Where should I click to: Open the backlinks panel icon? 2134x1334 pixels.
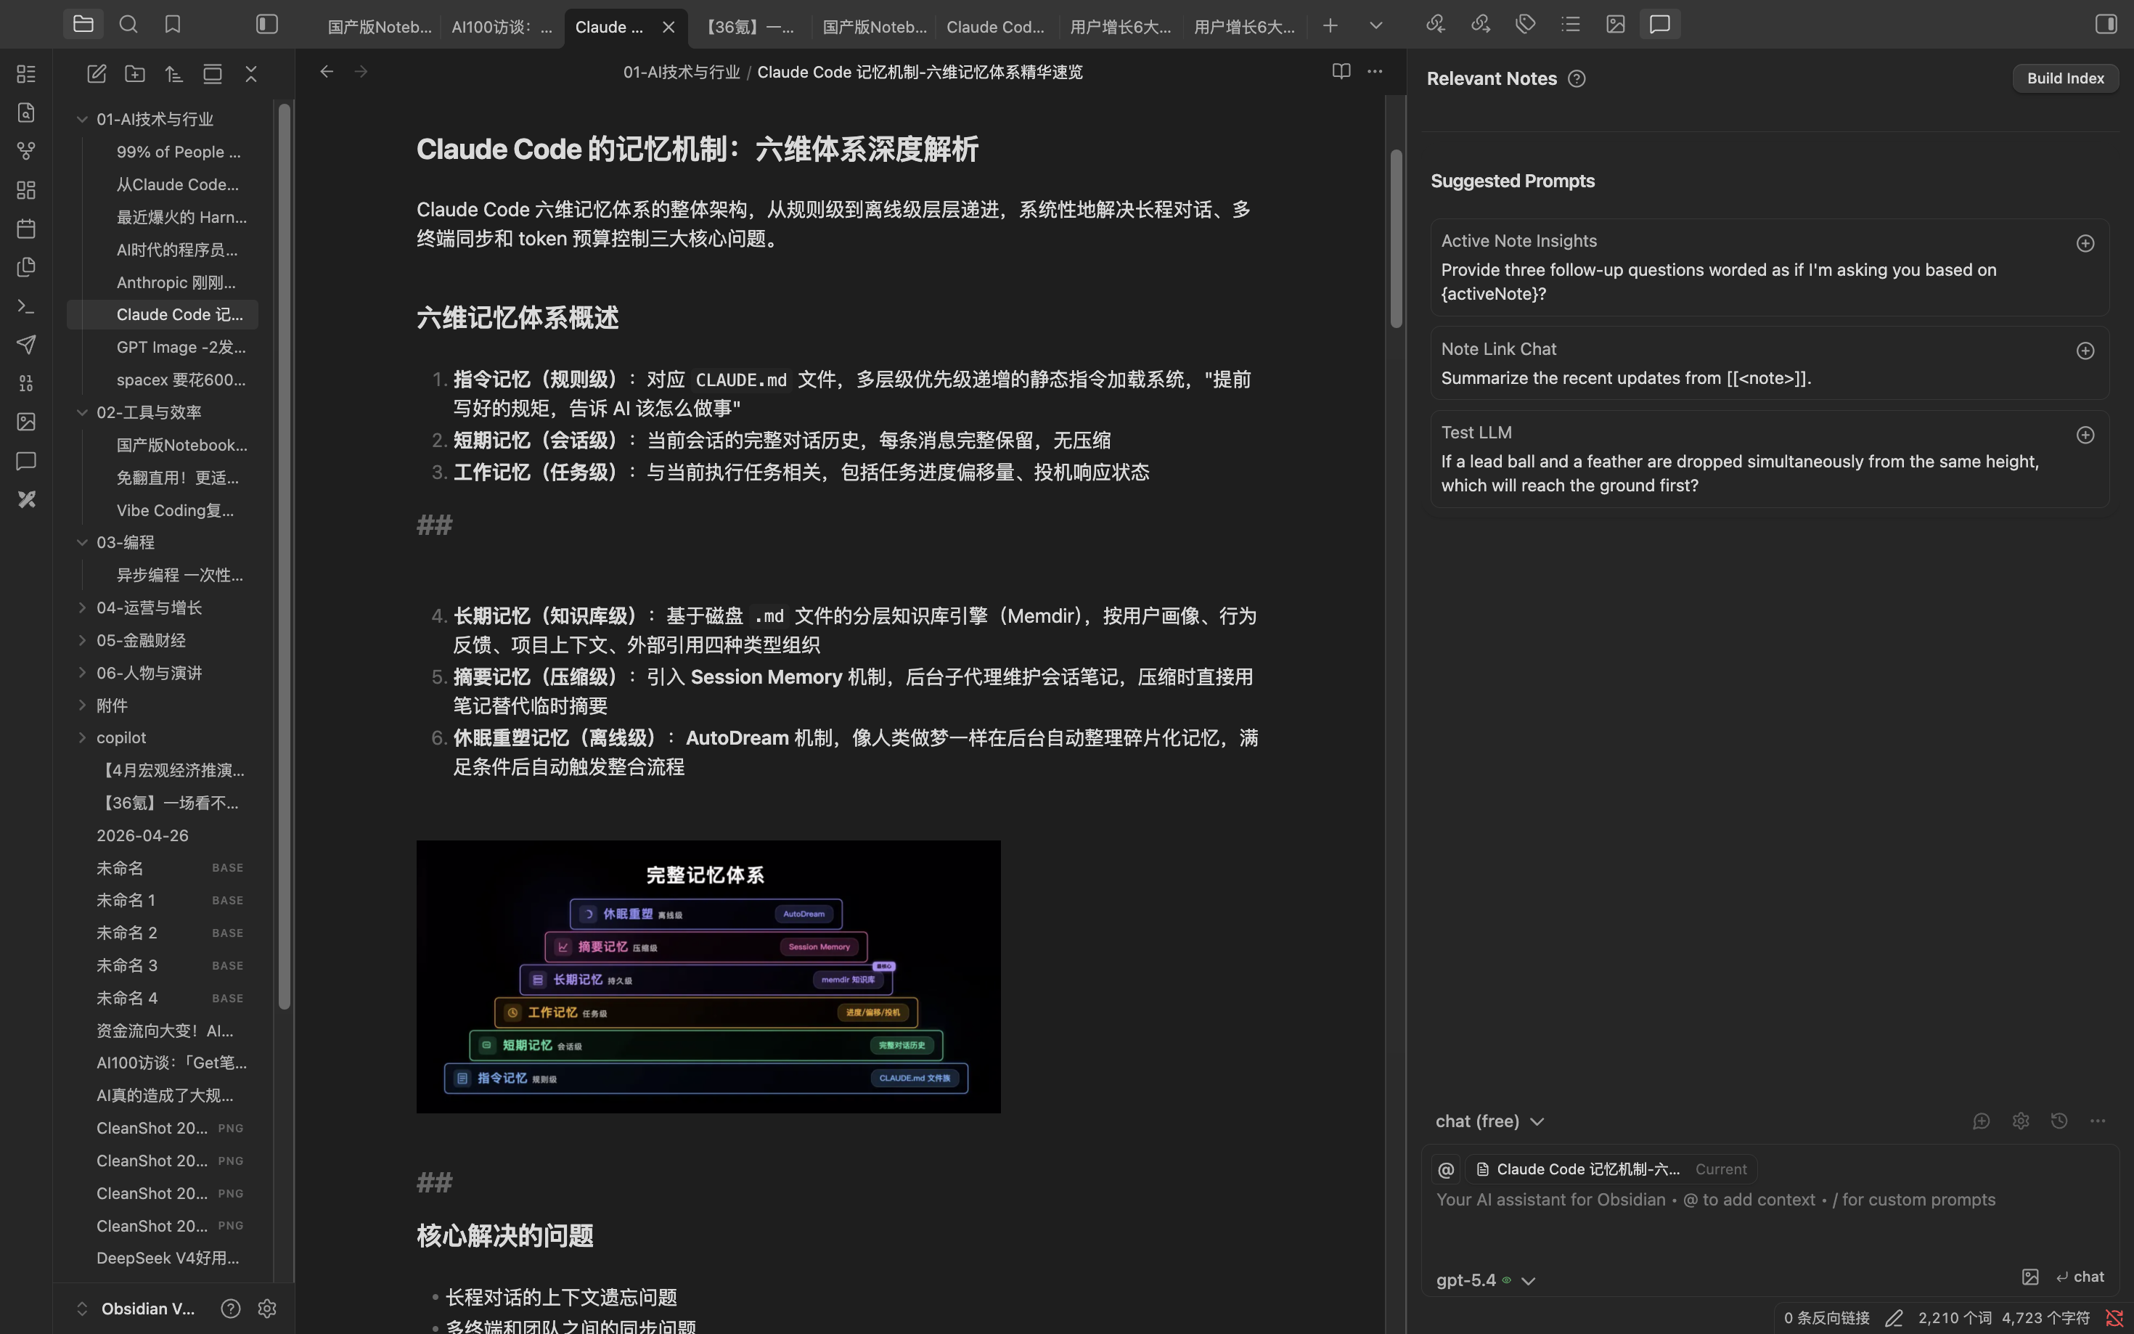1435,25
